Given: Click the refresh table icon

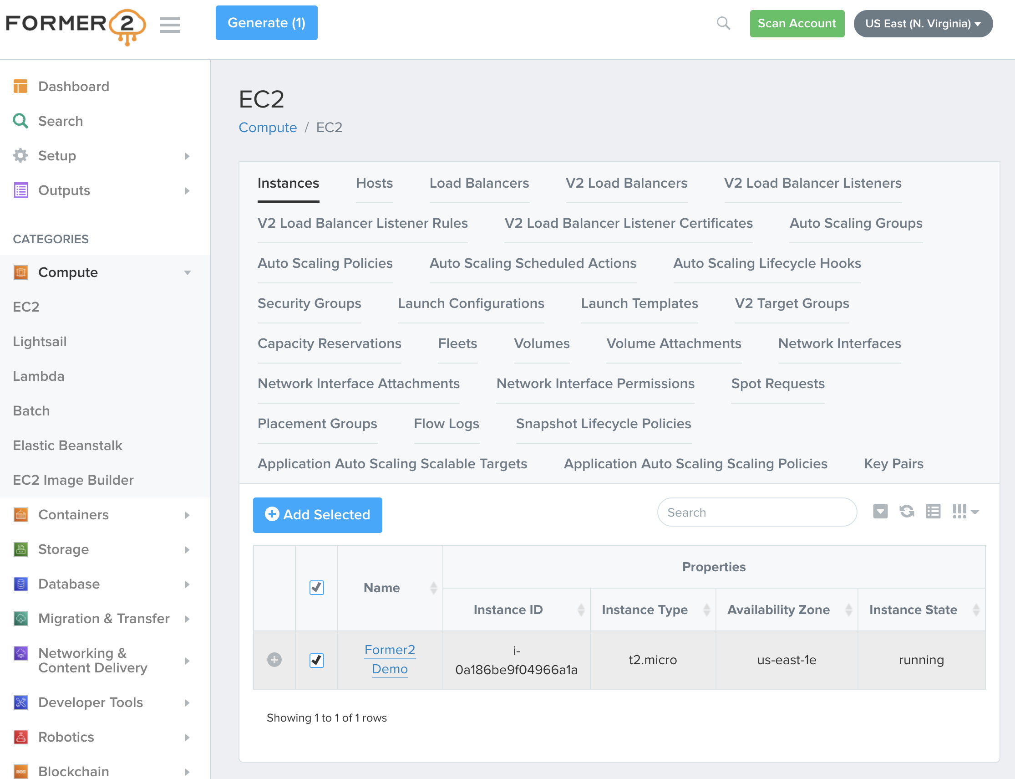Looking at the screenshot, I should [x=907, y=512].
